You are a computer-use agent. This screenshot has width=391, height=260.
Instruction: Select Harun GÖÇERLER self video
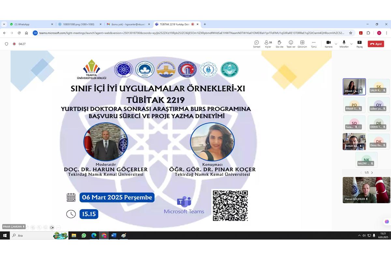click(366, 190)
